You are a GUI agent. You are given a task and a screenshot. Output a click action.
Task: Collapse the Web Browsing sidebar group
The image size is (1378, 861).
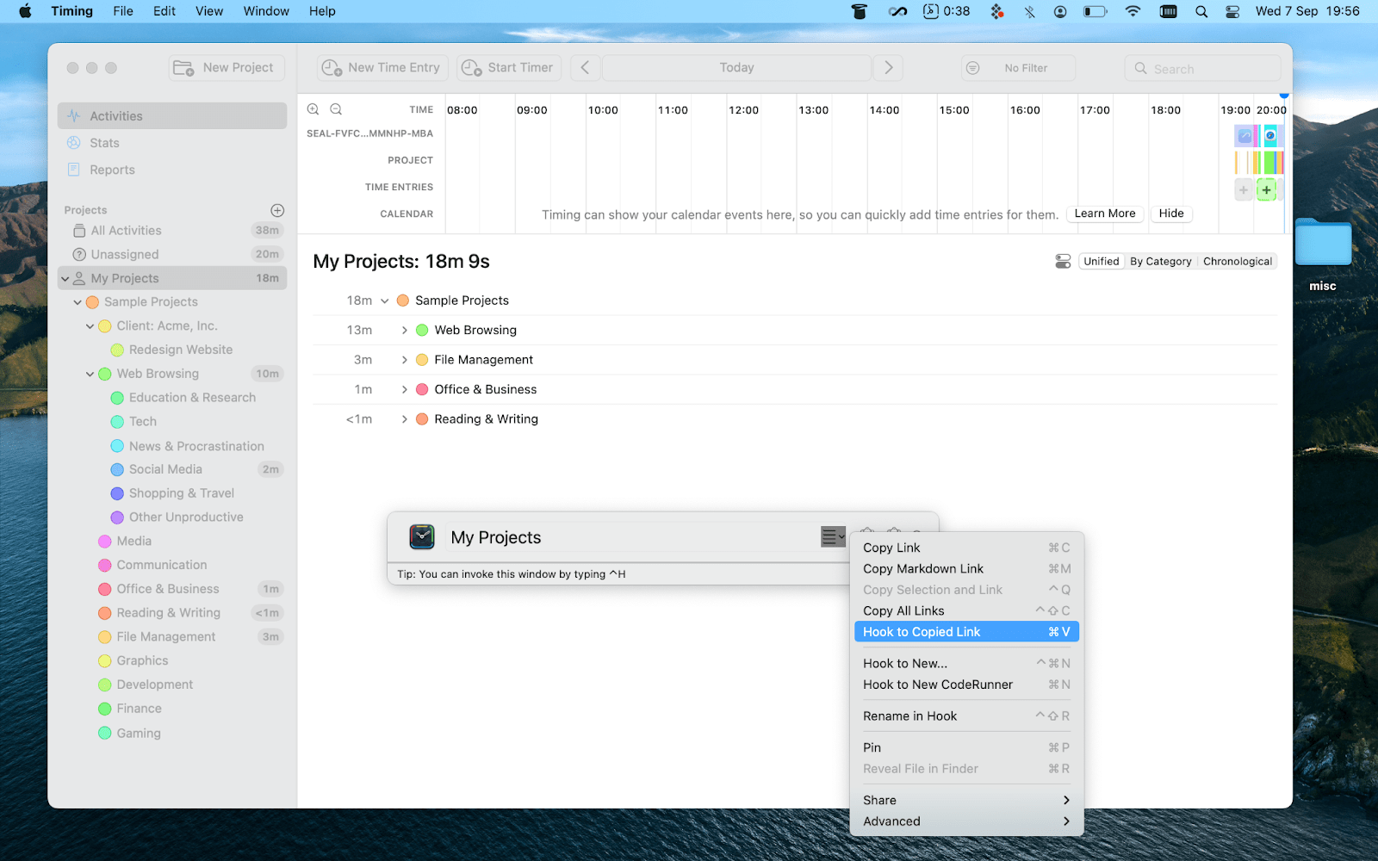[x=90, y=374]
